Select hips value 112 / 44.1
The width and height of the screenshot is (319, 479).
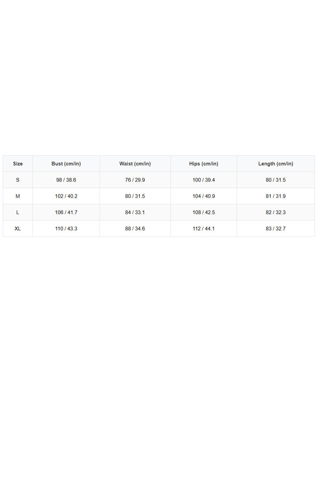coord(204,229)
